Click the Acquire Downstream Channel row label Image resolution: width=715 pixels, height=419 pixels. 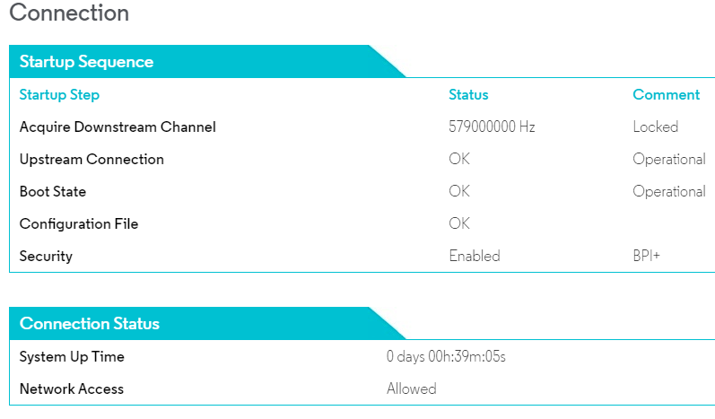tap(118, 127)
